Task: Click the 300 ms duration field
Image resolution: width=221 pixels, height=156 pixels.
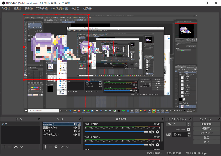Action: tap(180, 134)
